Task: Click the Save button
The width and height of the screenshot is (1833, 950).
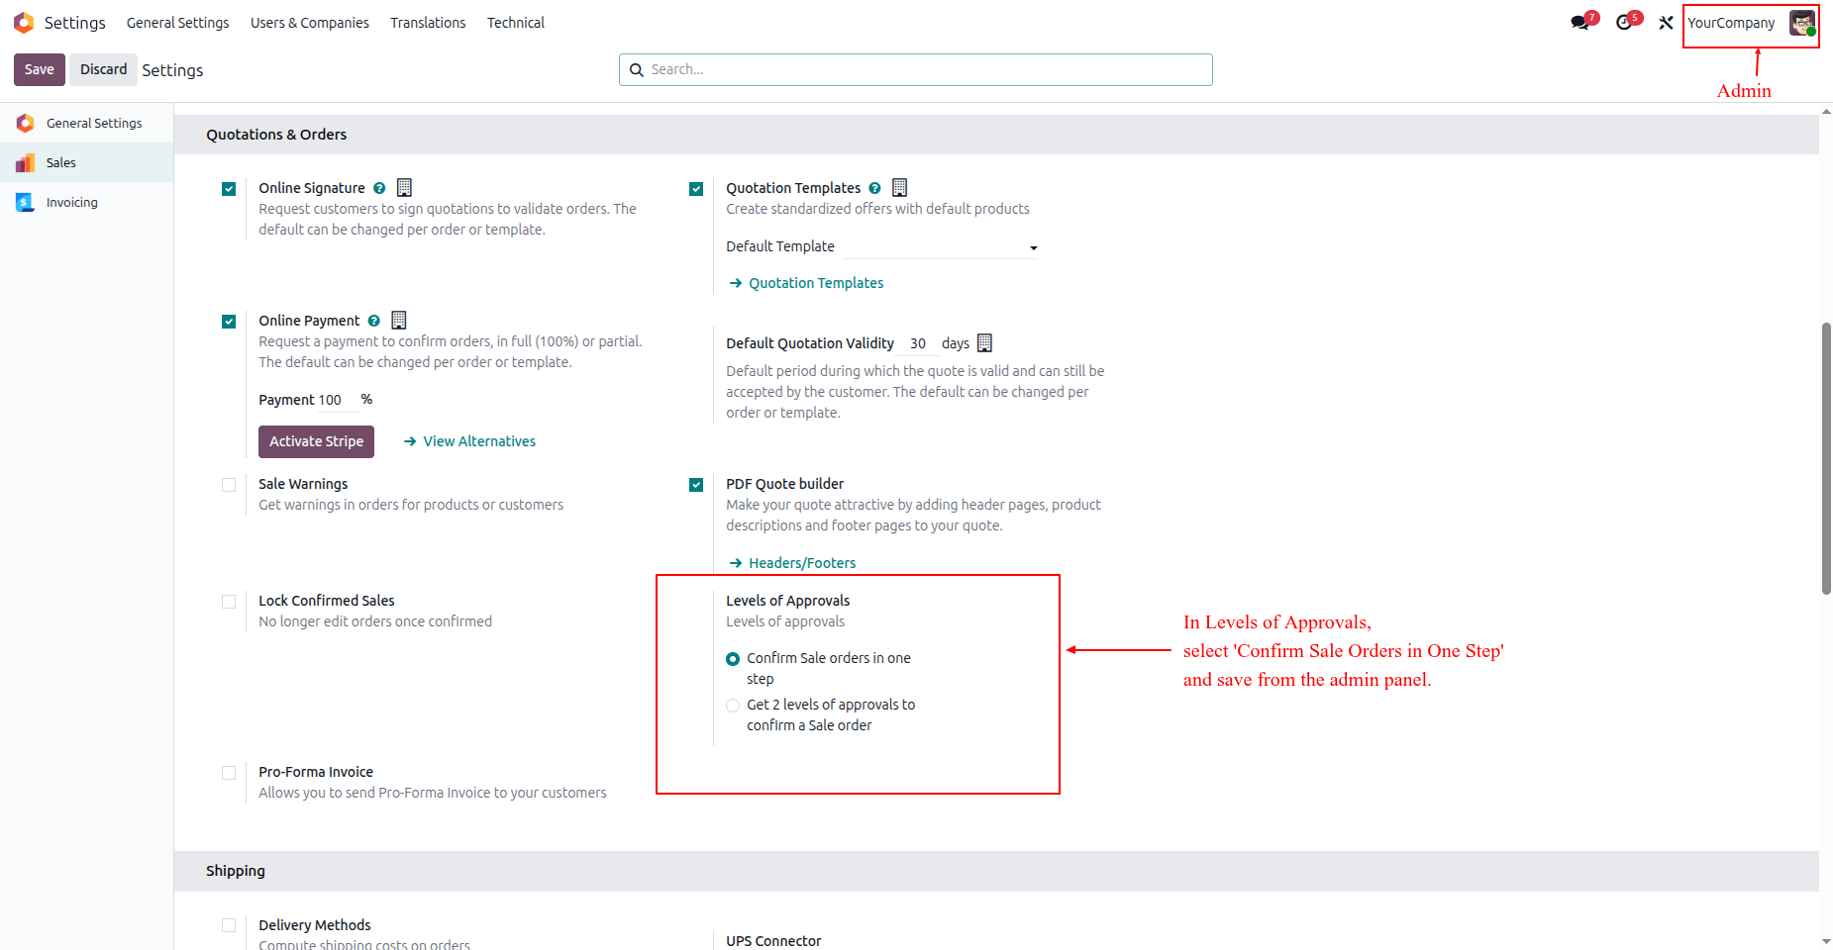Action: [40, 69]
